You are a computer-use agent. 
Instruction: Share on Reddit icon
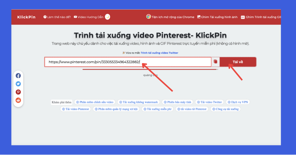(x=18, y=100)
